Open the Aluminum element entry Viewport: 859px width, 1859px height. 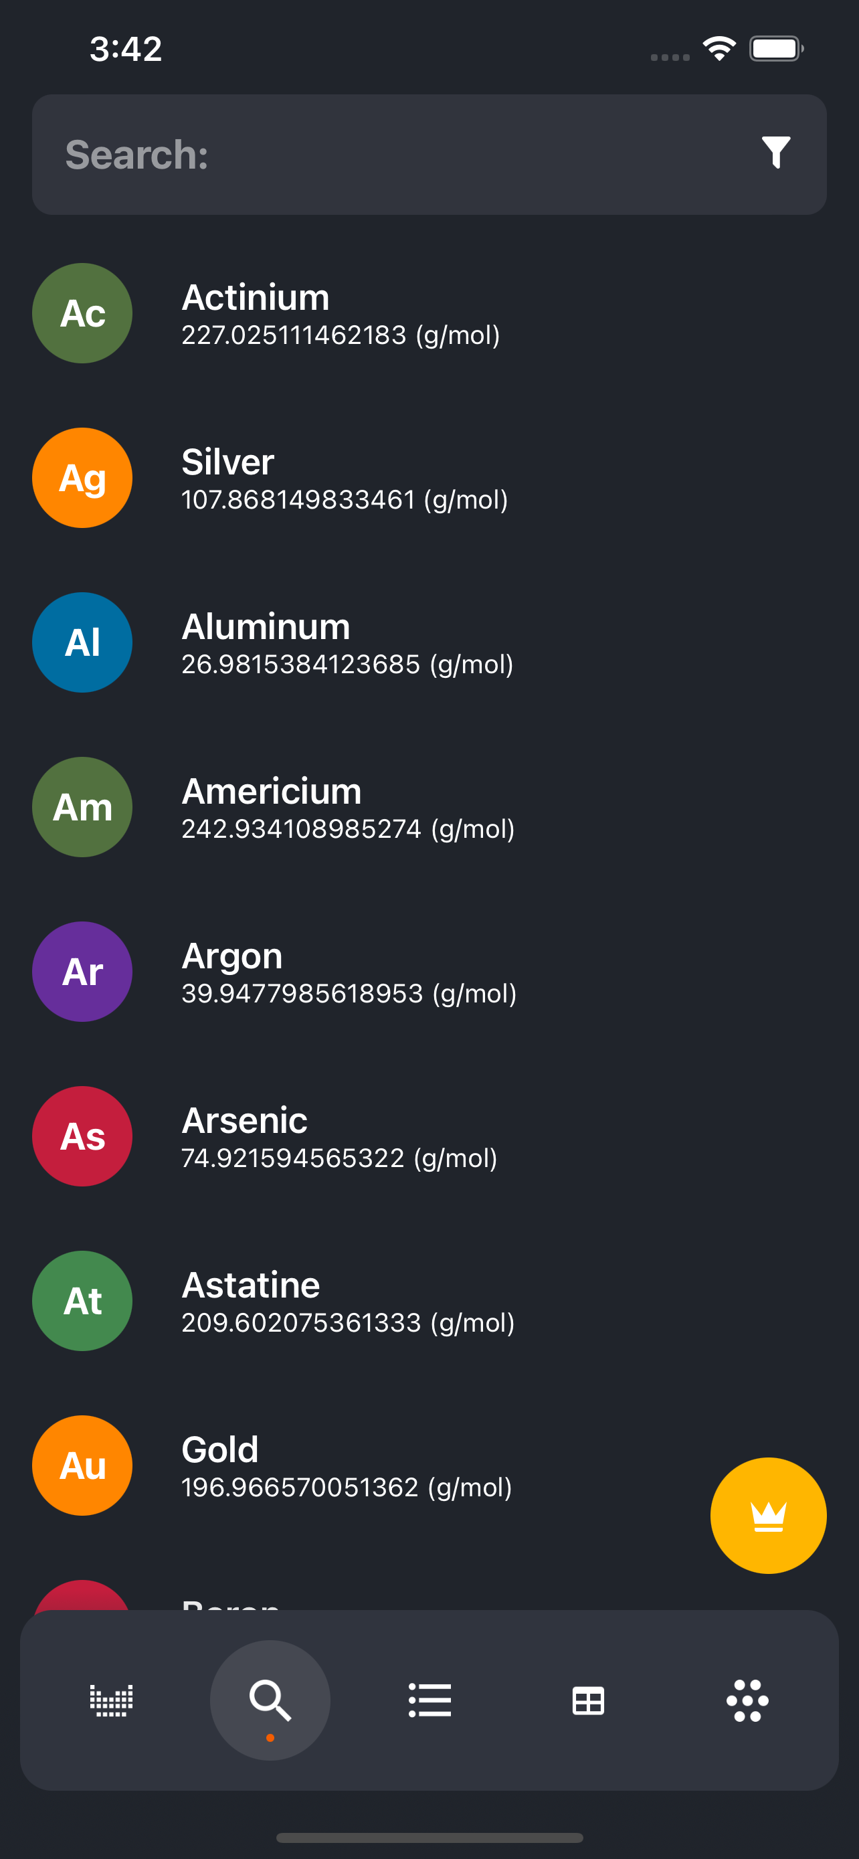click(x=429, y=642)
